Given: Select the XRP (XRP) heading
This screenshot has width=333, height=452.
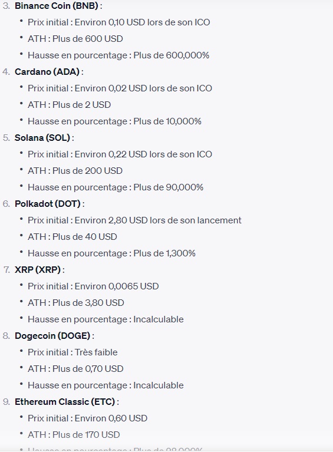Looking at the screenshot, I should [x=38, y=270].
